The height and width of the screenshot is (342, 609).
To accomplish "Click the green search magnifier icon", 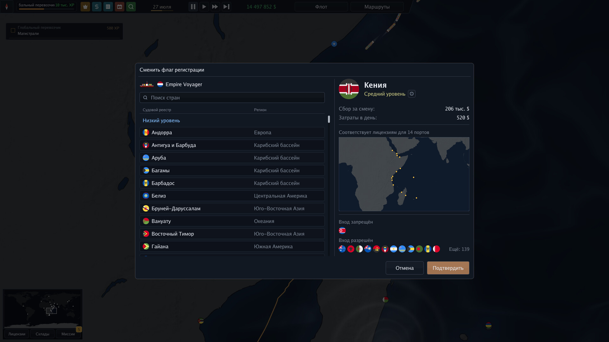I will 131,7.
